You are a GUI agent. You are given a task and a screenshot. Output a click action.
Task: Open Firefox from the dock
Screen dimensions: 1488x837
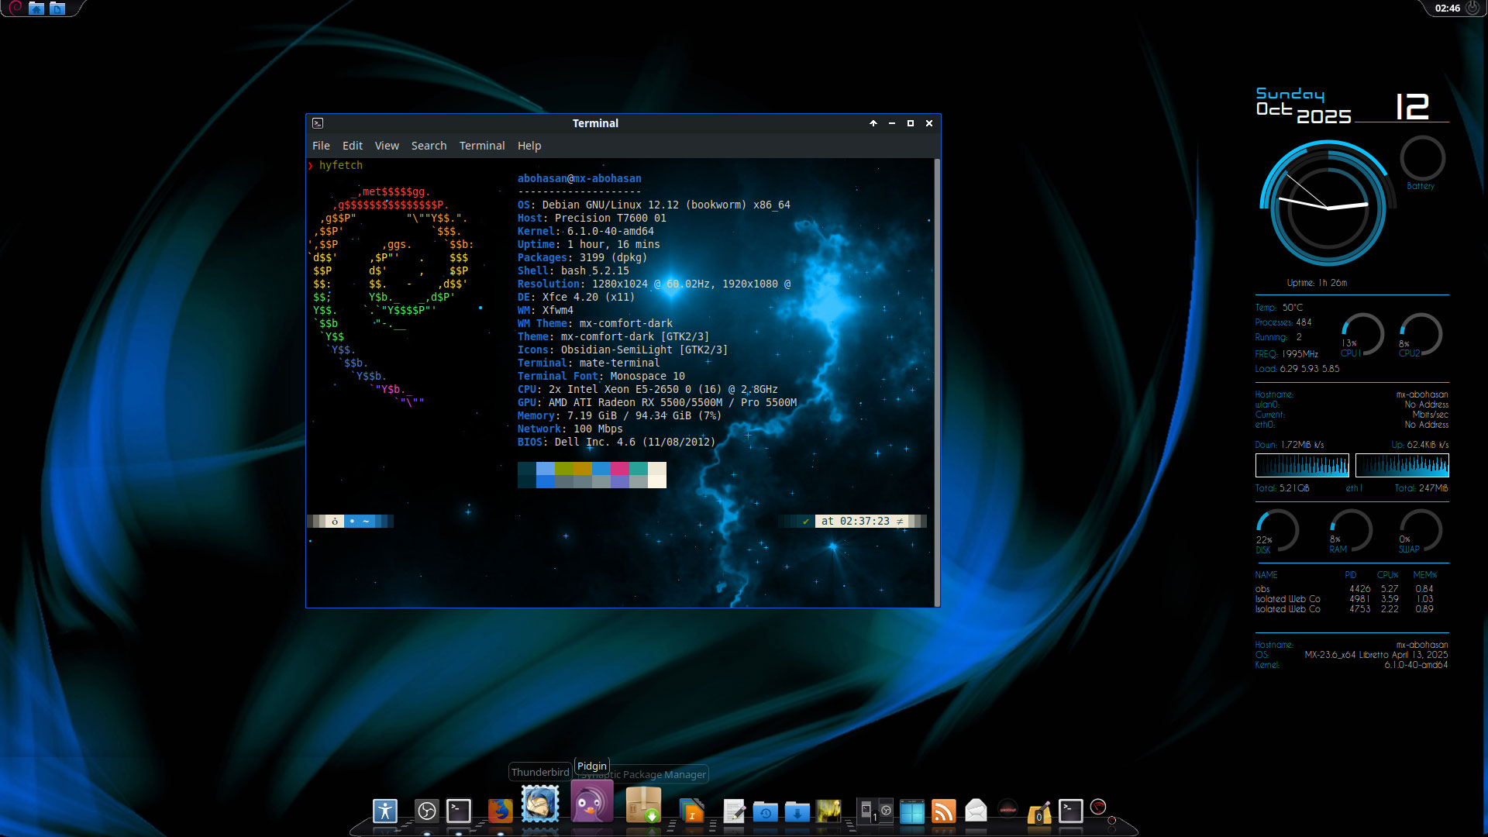[x=501, y=811]
